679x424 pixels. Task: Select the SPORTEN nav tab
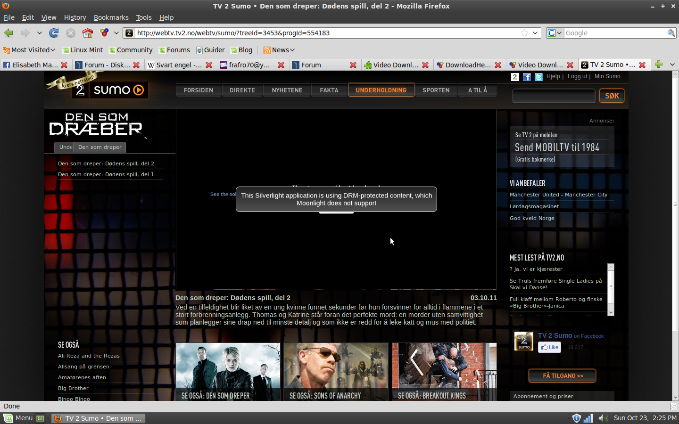pyautogui.click(x=436, y=90)
